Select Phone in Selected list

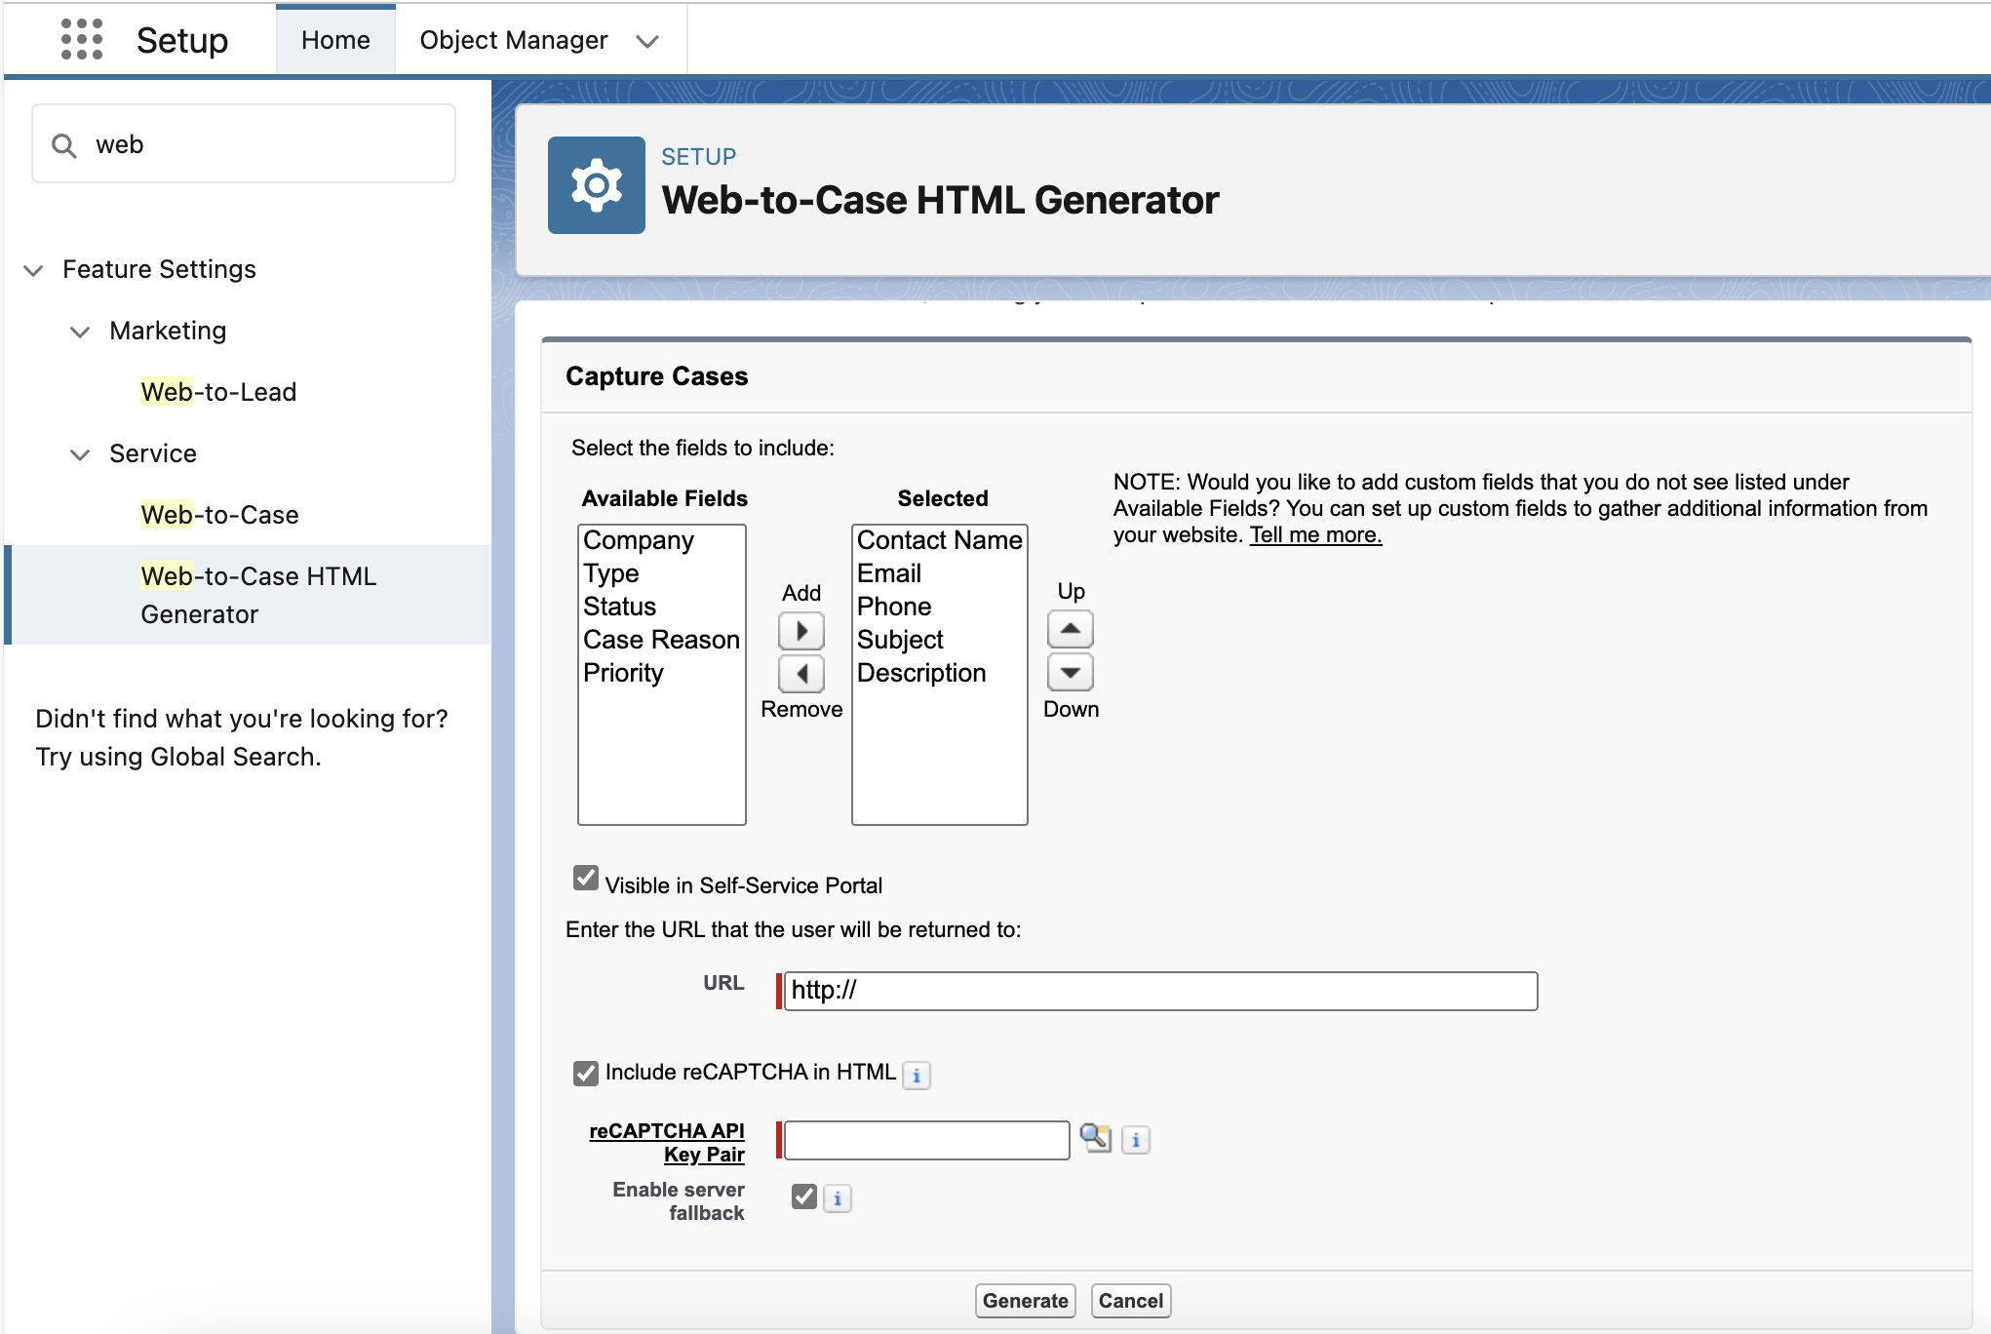(x=940, y=607)
